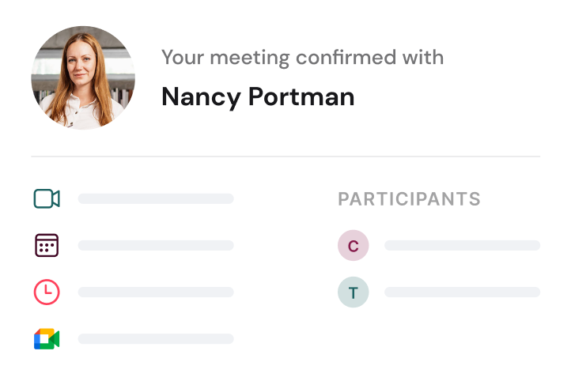
Task: Click the name bar beside participant C
Action: pyautogui.click(x=462, y=246)
